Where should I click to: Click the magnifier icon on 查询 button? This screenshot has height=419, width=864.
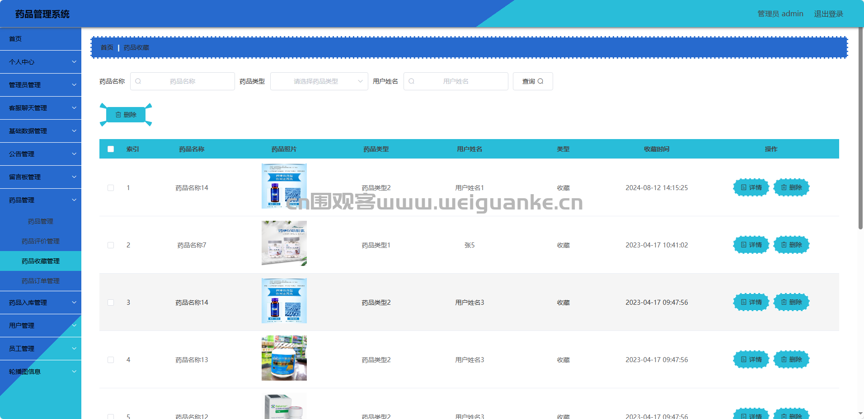540,81
